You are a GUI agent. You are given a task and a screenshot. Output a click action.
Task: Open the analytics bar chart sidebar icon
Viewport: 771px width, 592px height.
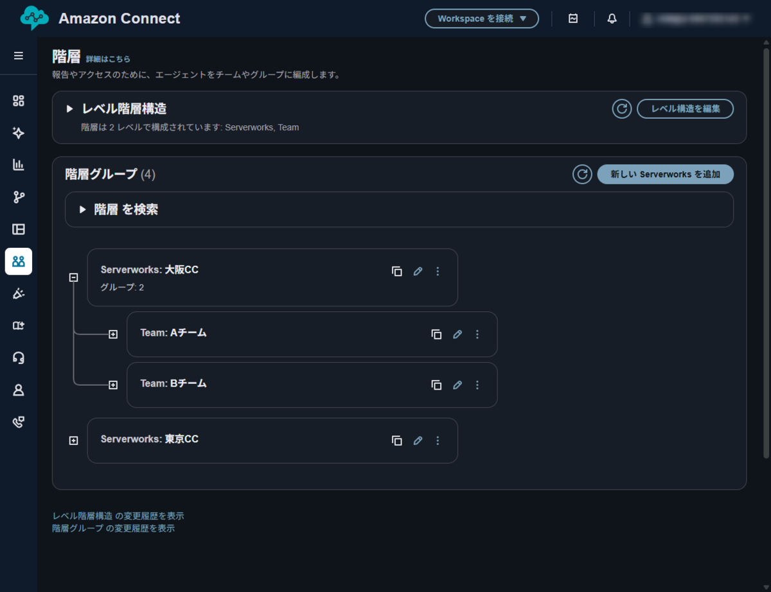(x=19, y=165)
